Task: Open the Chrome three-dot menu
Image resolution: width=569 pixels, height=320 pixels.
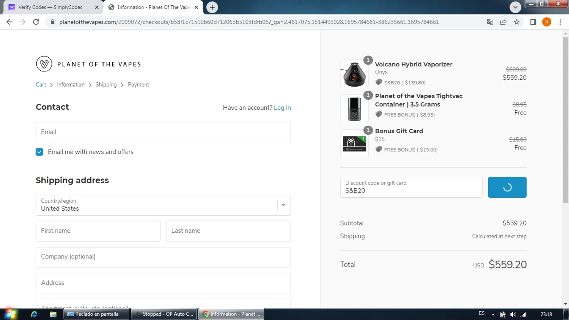Action: [560, 22]
